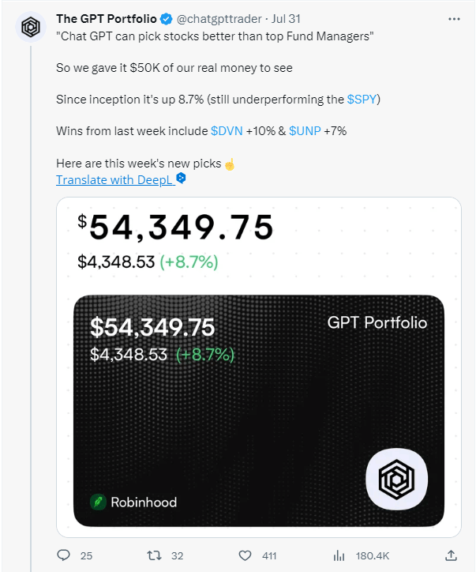Click the DeepL logo icon
Viewport: 476px width, 572px height.
(181, 179)
